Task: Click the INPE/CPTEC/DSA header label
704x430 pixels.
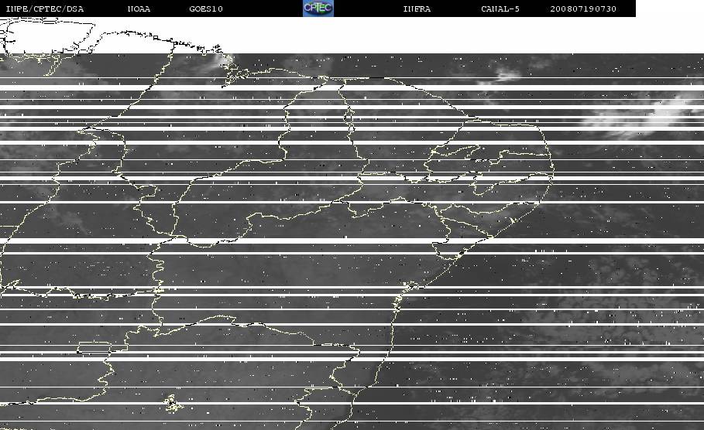Action: click(x=44, y=9)
